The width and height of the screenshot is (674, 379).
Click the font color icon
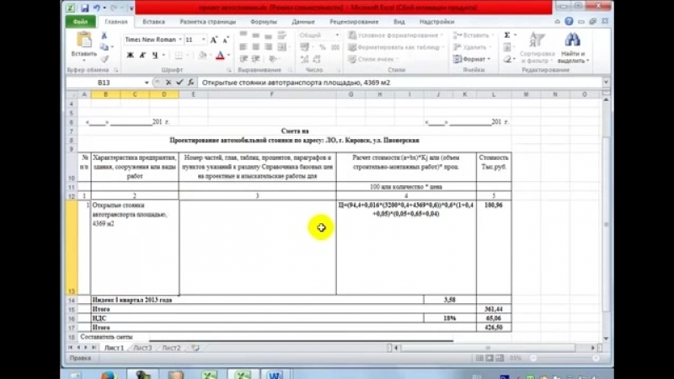[x=219, y=56]
